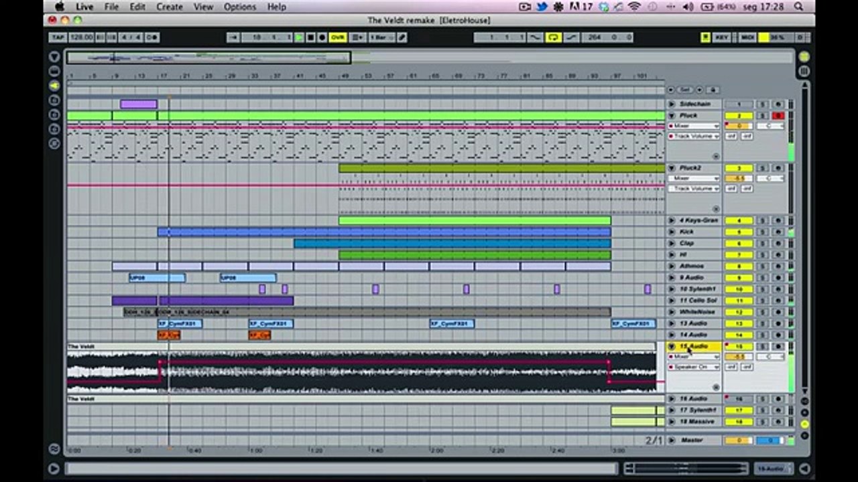Viewport: 858px width, 482px height.
Task: Click the Stop button in transport
Action: pyautogui.click(x=310, y=37)
